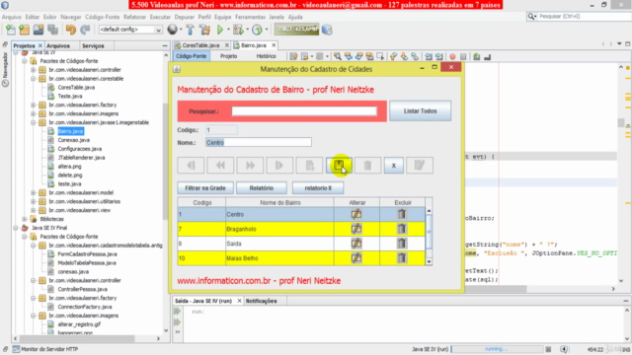This screenshot has height=355, width=632.
Task: Click the Excluir trash icon in Maias Belho row
Action: [402, 258]
